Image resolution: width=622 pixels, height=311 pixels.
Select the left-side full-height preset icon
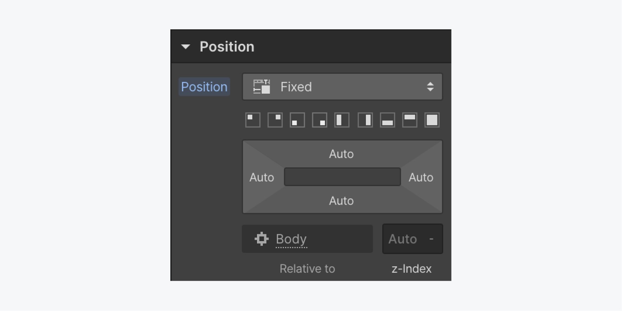pyautogui.click(x=342, y=120)
